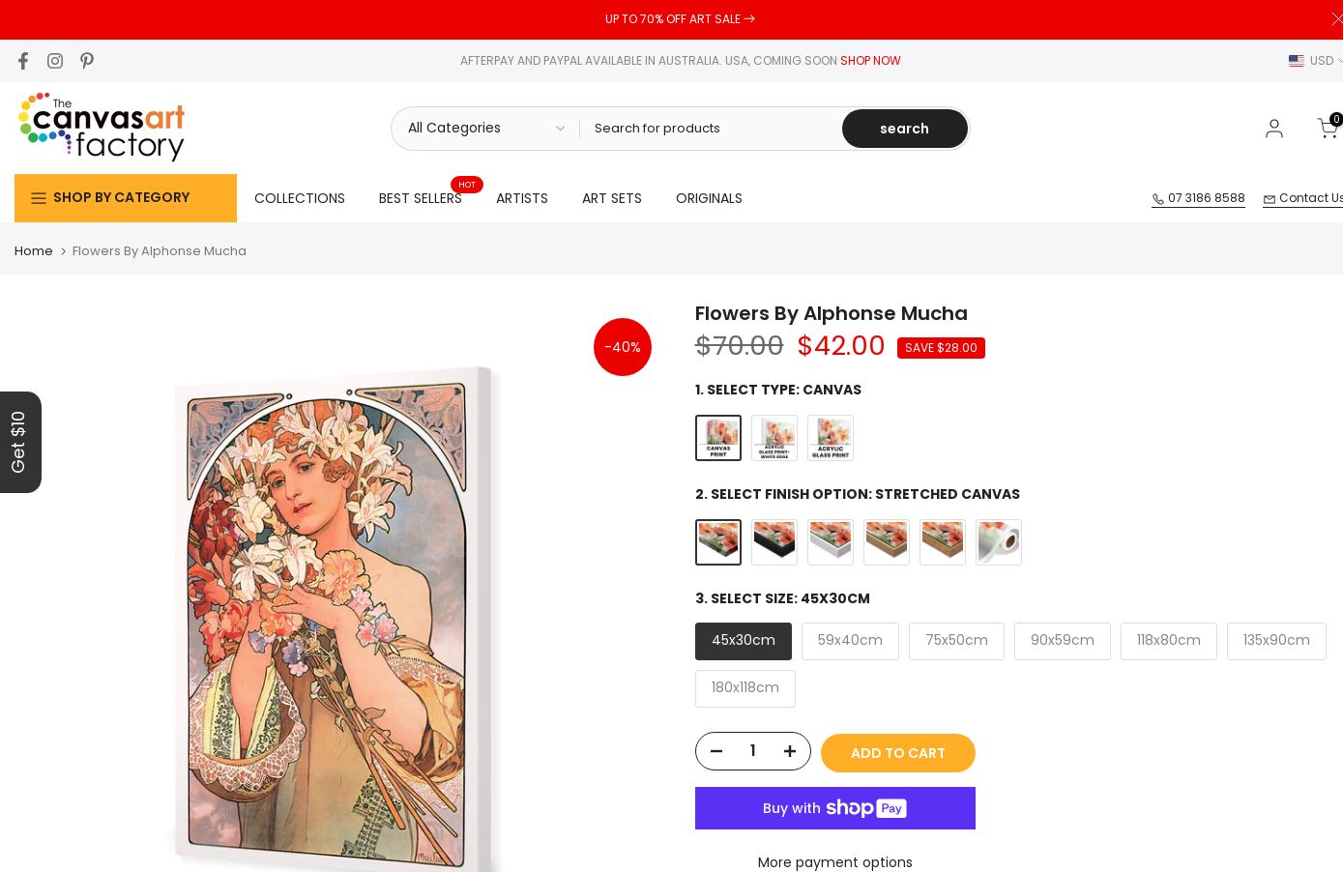Open the Pinterest icon link
Image resolution: width=1343 pixels, height=872 pixels.
coord(87,61)
